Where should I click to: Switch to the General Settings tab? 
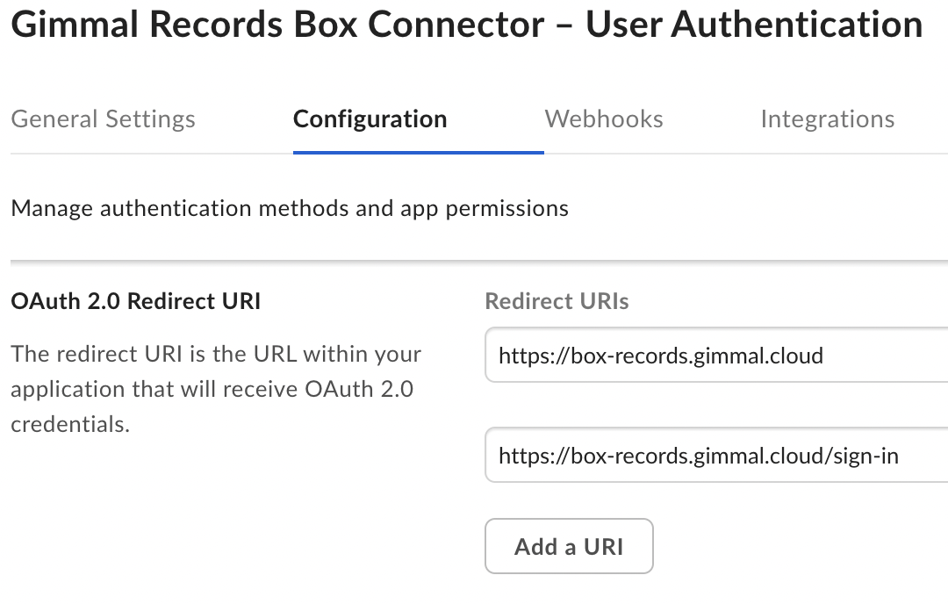pyautogui.click(x=103, y=119)
